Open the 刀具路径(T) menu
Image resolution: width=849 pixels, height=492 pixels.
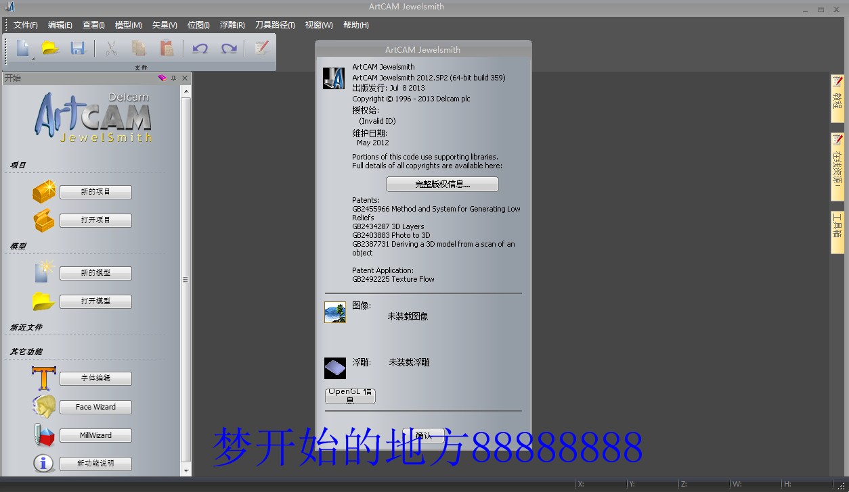pyautogui.click(x=275, y=25)
